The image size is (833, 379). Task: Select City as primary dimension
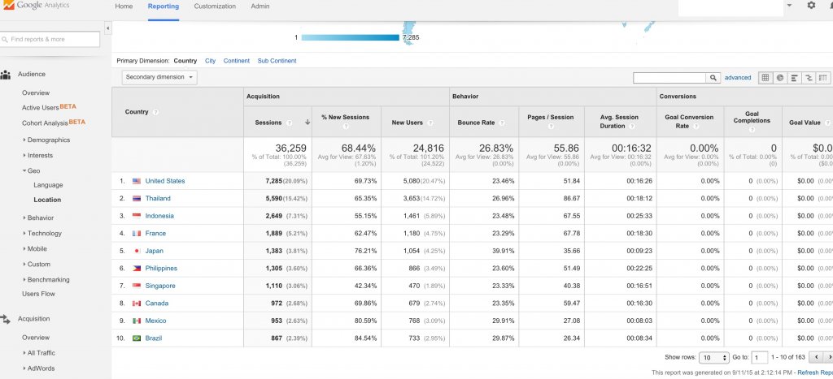211,61
